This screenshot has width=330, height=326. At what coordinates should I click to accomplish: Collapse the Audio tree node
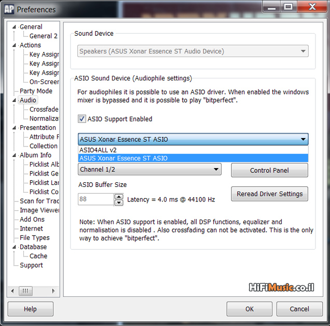click(x=14, y=100)
